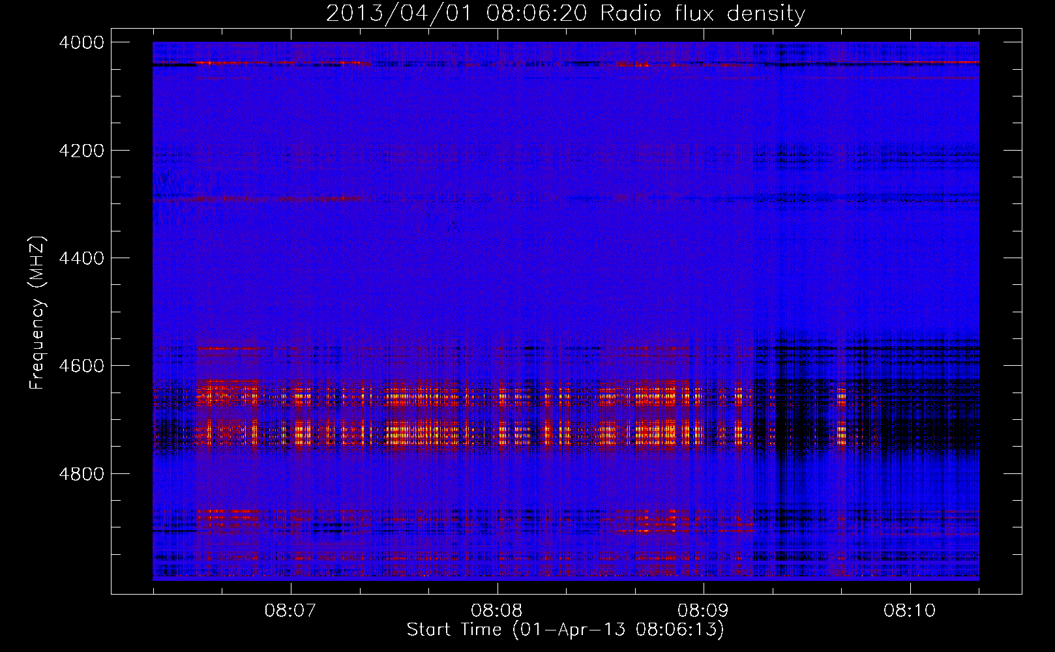Click the 08:10 time tick label
This screenshot has width=1055, height=652.
(910, 611)
